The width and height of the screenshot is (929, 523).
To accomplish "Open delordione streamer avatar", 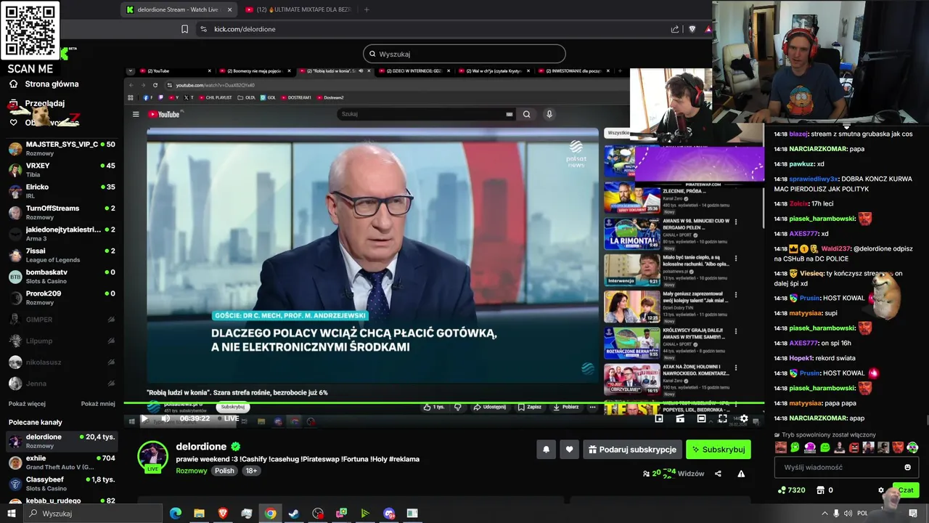I will click(x=153, y=456).
